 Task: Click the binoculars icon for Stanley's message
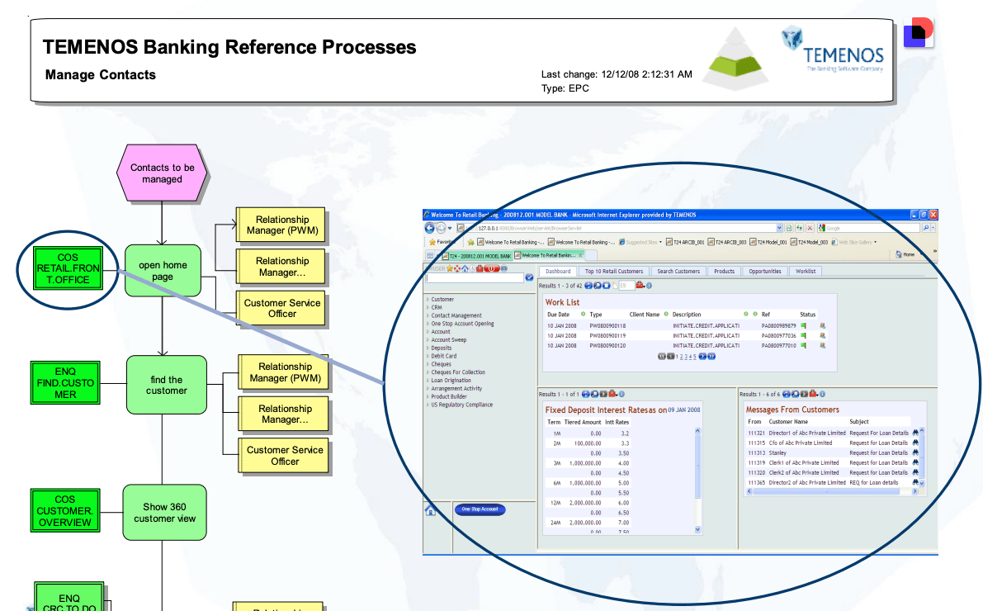coord(915,452)
